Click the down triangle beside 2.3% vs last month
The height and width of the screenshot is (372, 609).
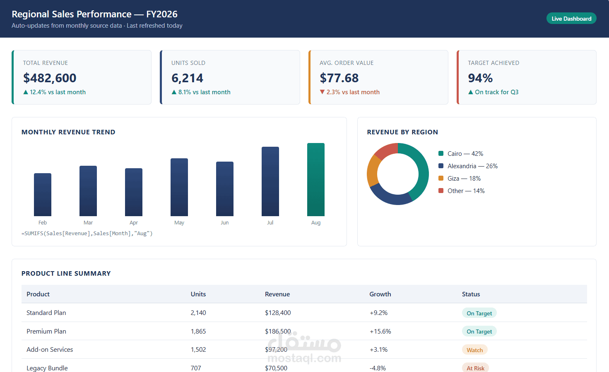[x=322, y=92]
